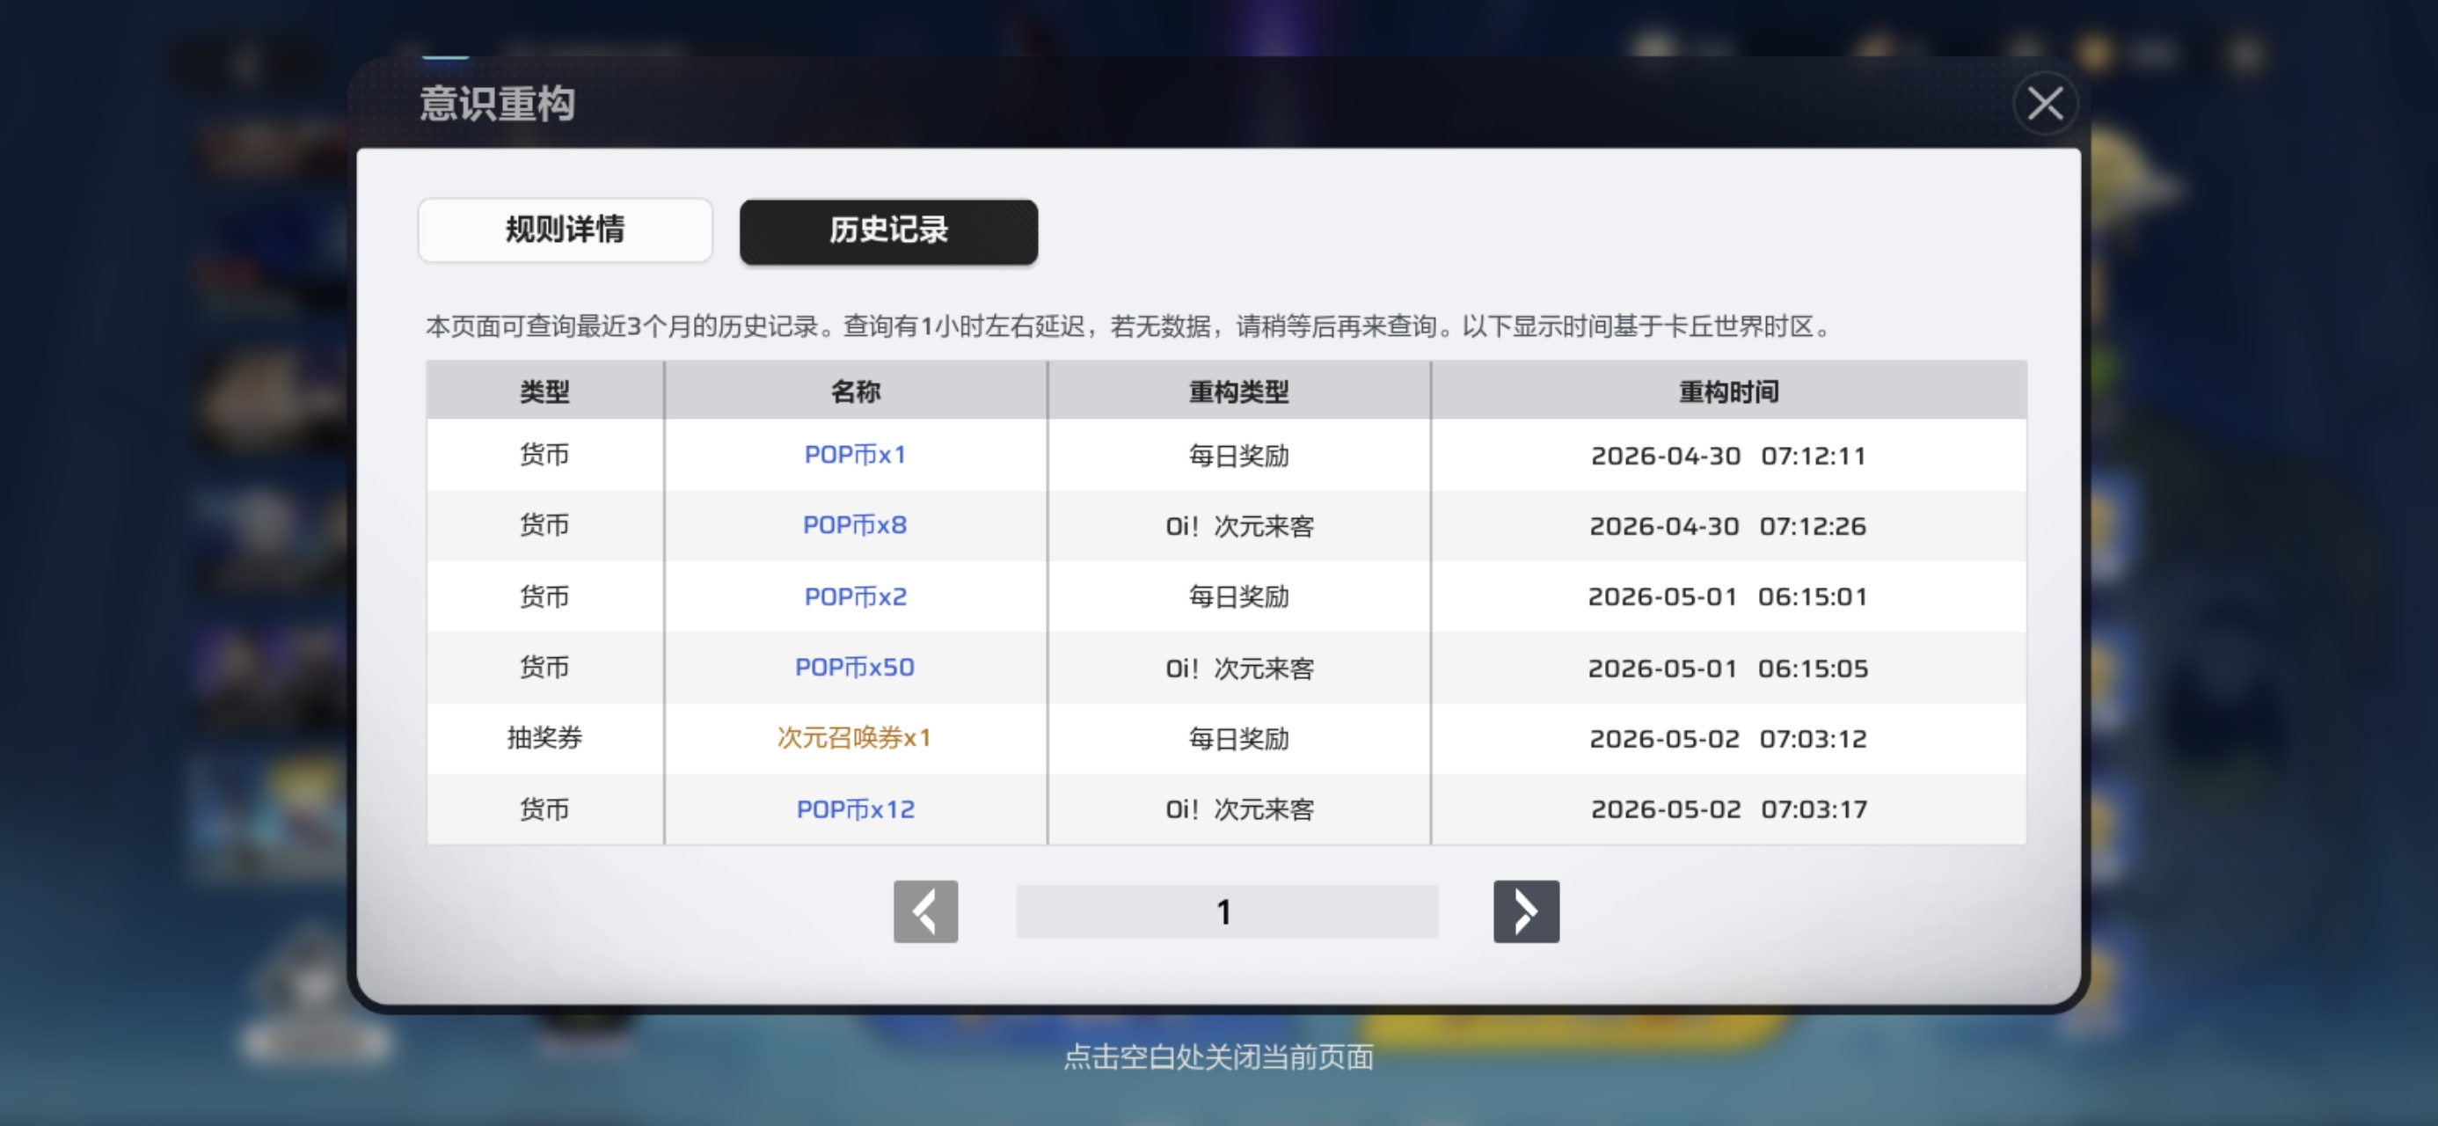
Task: Go to previous page arrow
Action: coord(925,911)
